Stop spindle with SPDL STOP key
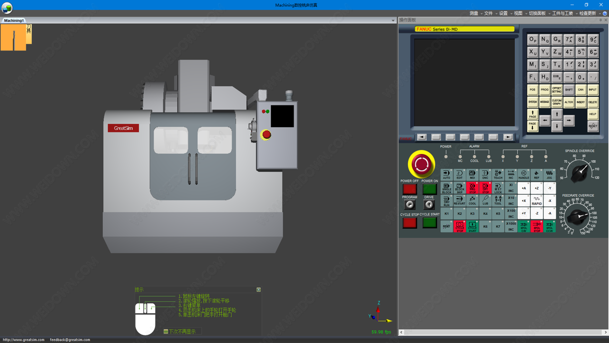 pyautogui.click(x=536, y=226)
